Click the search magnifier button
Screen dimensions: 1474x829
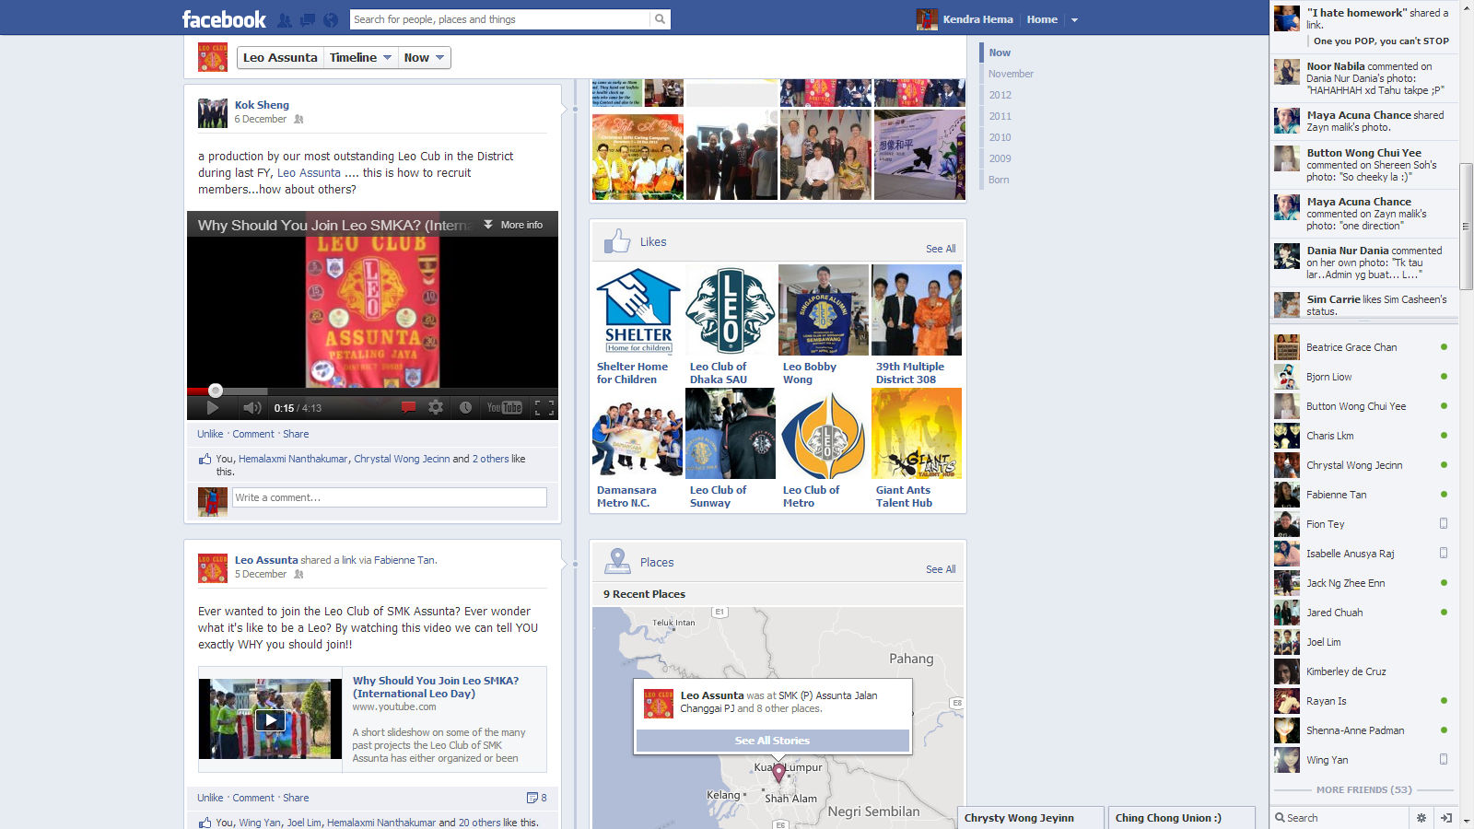click(660, 19)
